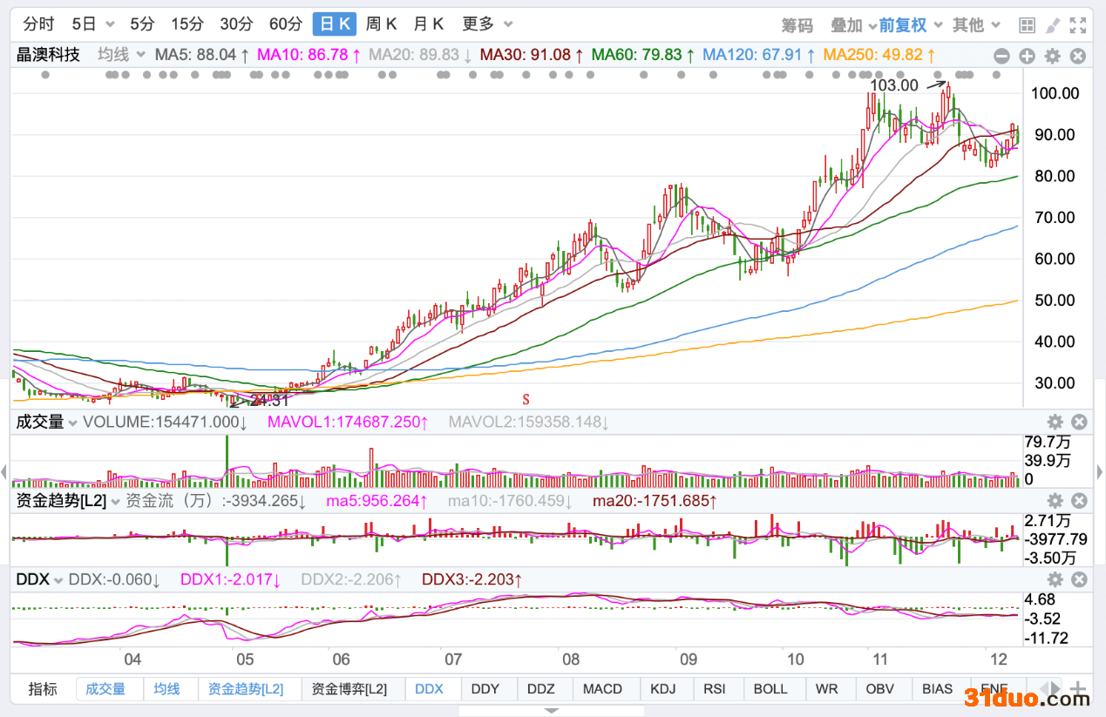Expand the 前复权 adjustment dropdown
Image resolution: width=1106 pixels, height=717 pixels.
[910, 25]
